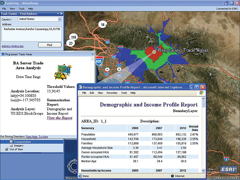Select the Out of View layer item
The image size is (240, 180).
pos(16,149)
